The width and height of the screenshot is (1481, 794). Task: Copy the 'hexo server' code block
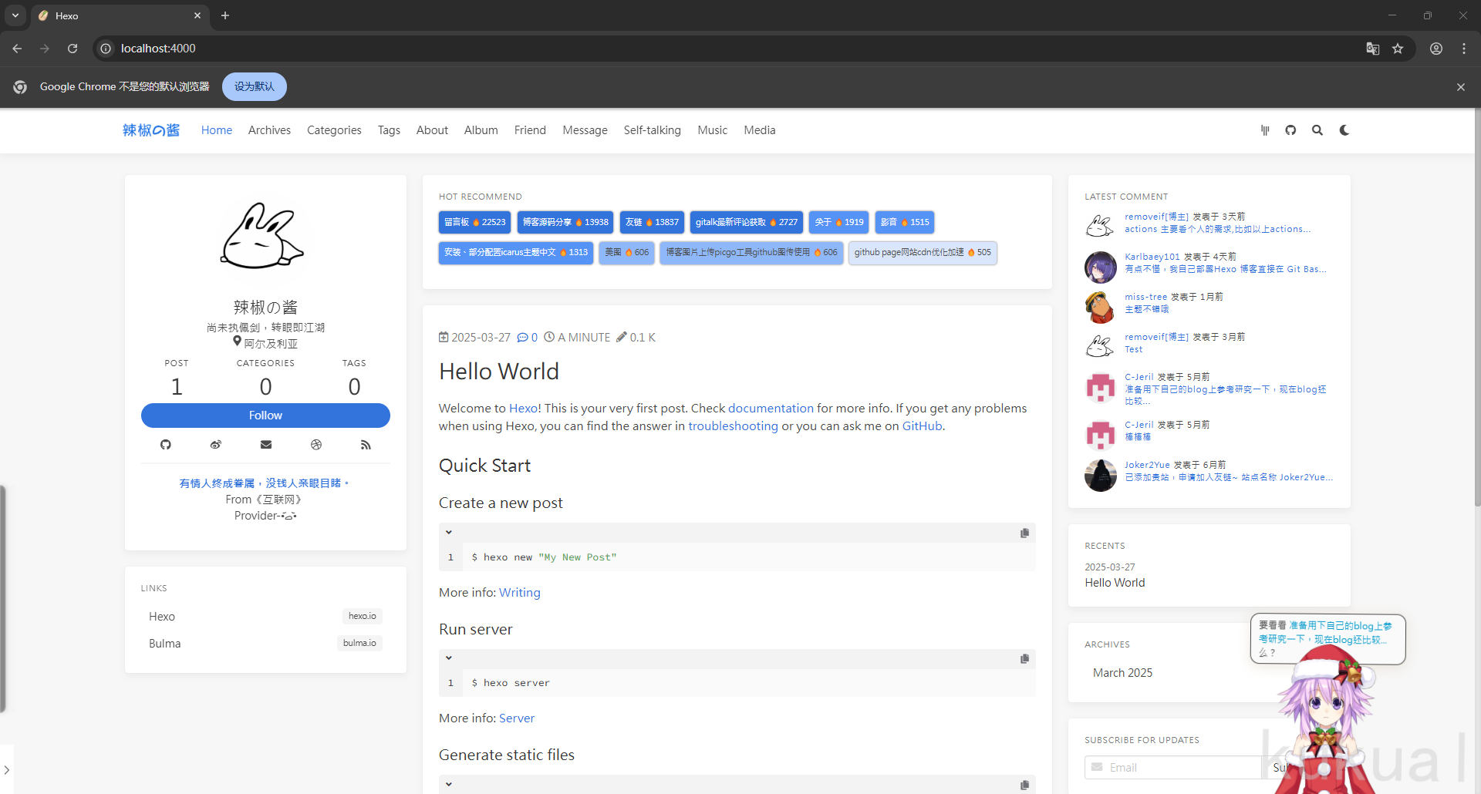(x=1024, y=658)
